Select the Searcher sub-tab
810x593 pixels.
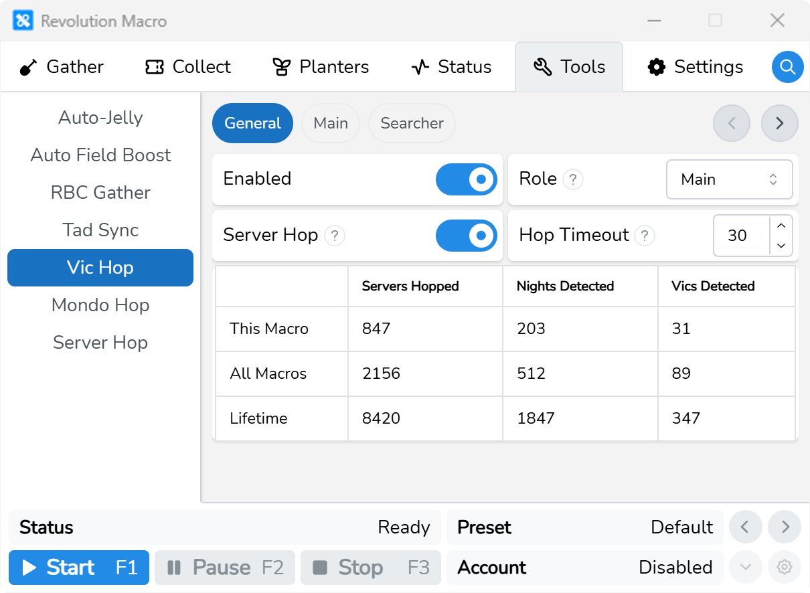click(x=412, y=123)
